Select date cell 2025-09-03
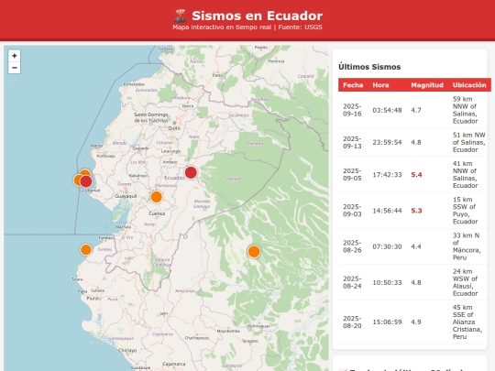Image resolution: width=495 pixels, height=371 pixels. [x=352, y=211]
